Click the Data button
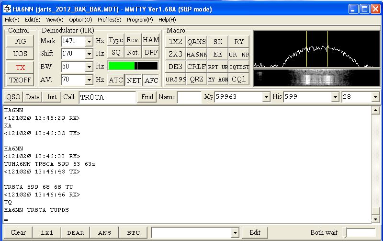The height and width of the screenshot is (241, 383). pyautogui.click(x=33, y=97)
